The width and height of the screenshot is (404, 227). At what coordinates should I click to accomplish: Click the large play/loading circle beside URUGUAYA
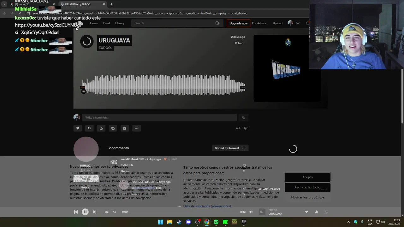coord(87,41)
